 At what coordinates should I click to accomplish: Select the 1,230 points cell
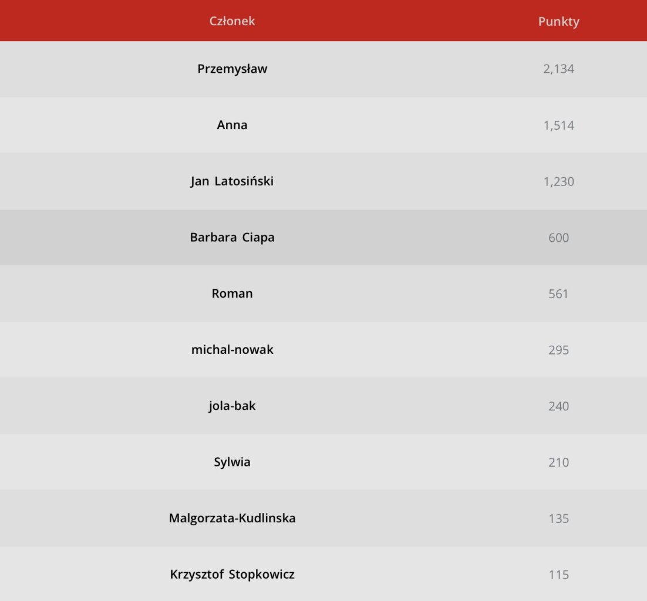[x=558, y=182]
